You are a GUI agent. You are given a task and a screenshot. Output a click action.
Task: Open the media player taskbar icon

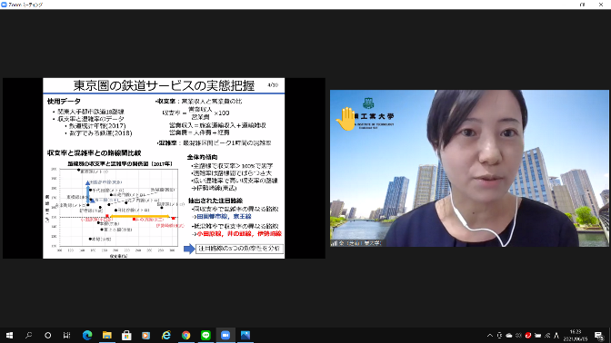146,335
